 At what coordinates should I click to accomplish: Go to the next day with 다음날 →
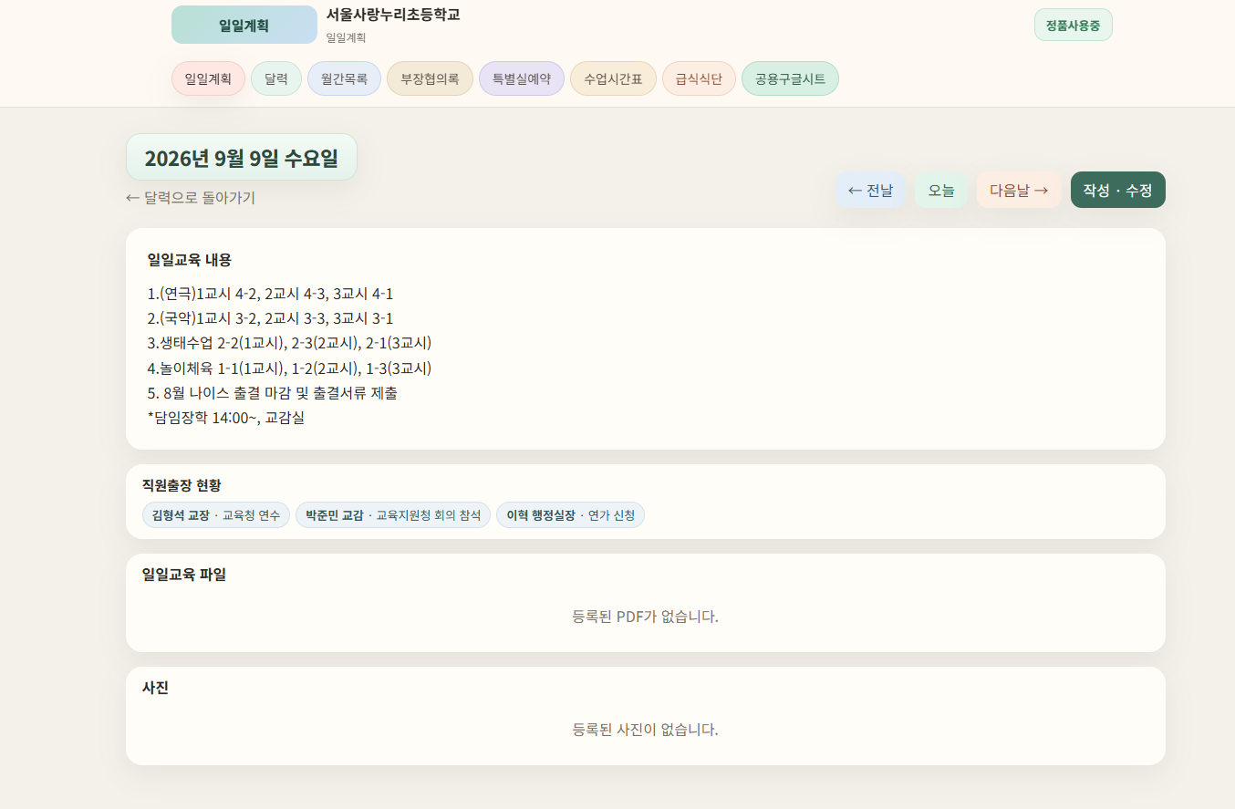coord(1019,190)
